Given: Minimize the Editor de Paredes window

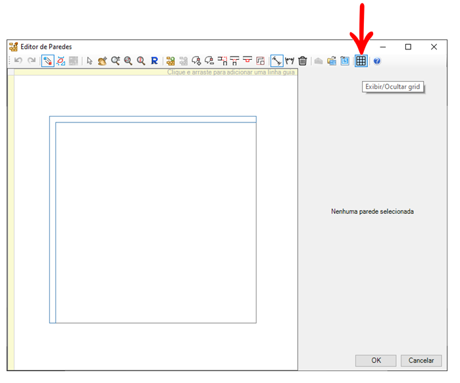Looking at the screenshot, I should pos(383,47).
